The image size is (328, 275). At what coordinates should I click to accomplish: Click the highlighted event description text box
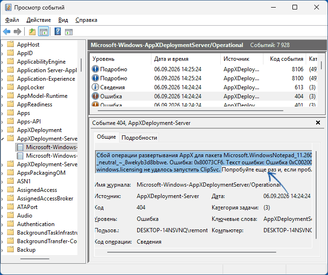[x=204, y=162]
